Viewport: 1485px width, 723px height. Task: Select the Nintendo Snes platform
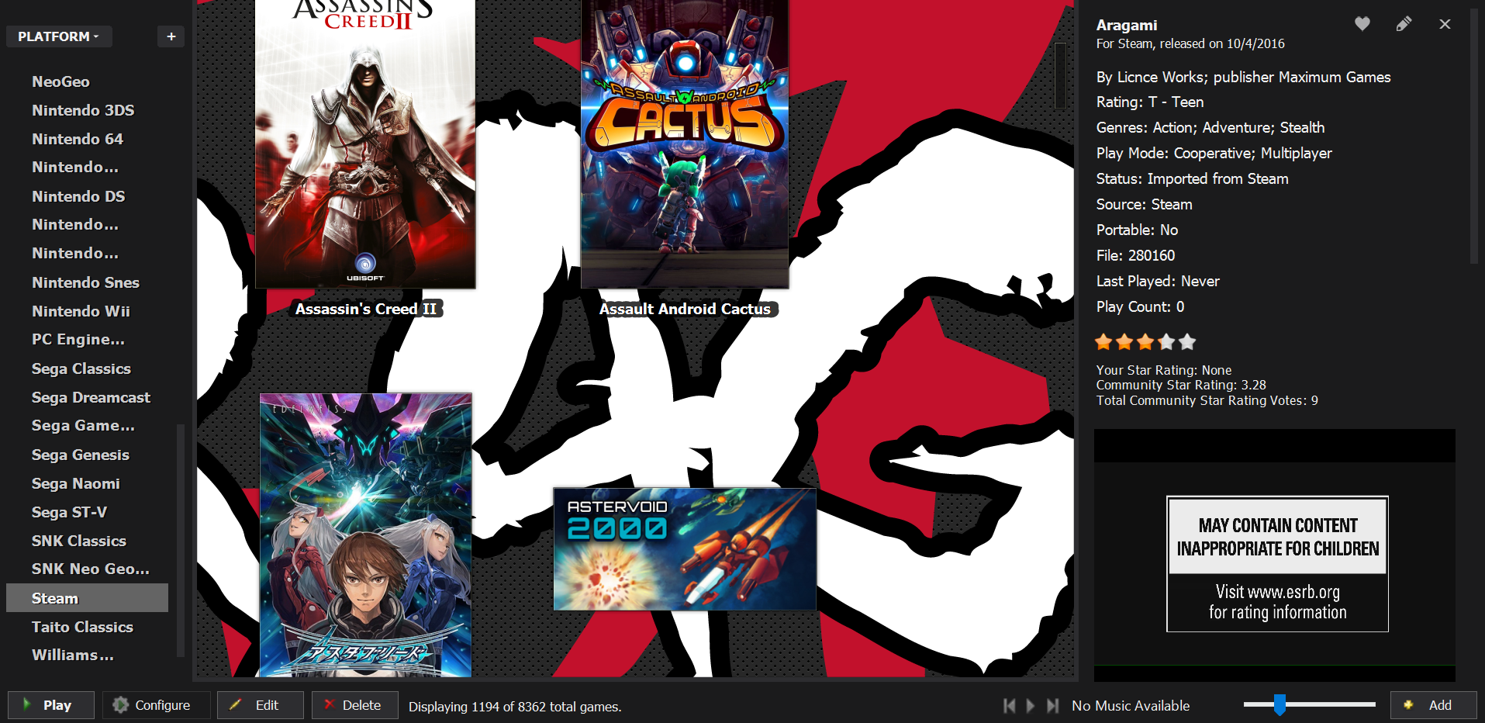85,282
